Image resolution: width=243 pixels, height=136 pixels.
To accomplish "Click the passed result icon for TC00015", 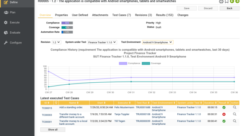I will pos(224,107).
